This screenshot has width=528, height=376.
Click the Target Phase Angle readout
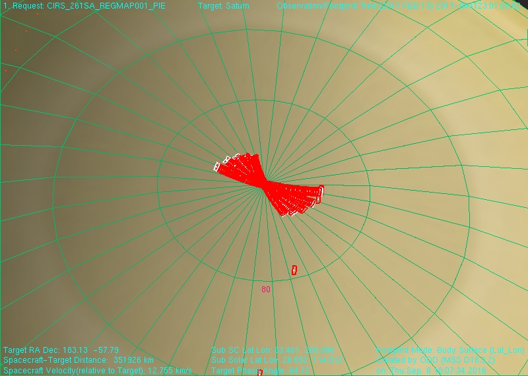coord(260,370)
